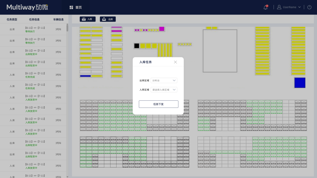This screenshot has height=178, width=317.
Task: Click the user avatar icon
Action: (279, 7)
